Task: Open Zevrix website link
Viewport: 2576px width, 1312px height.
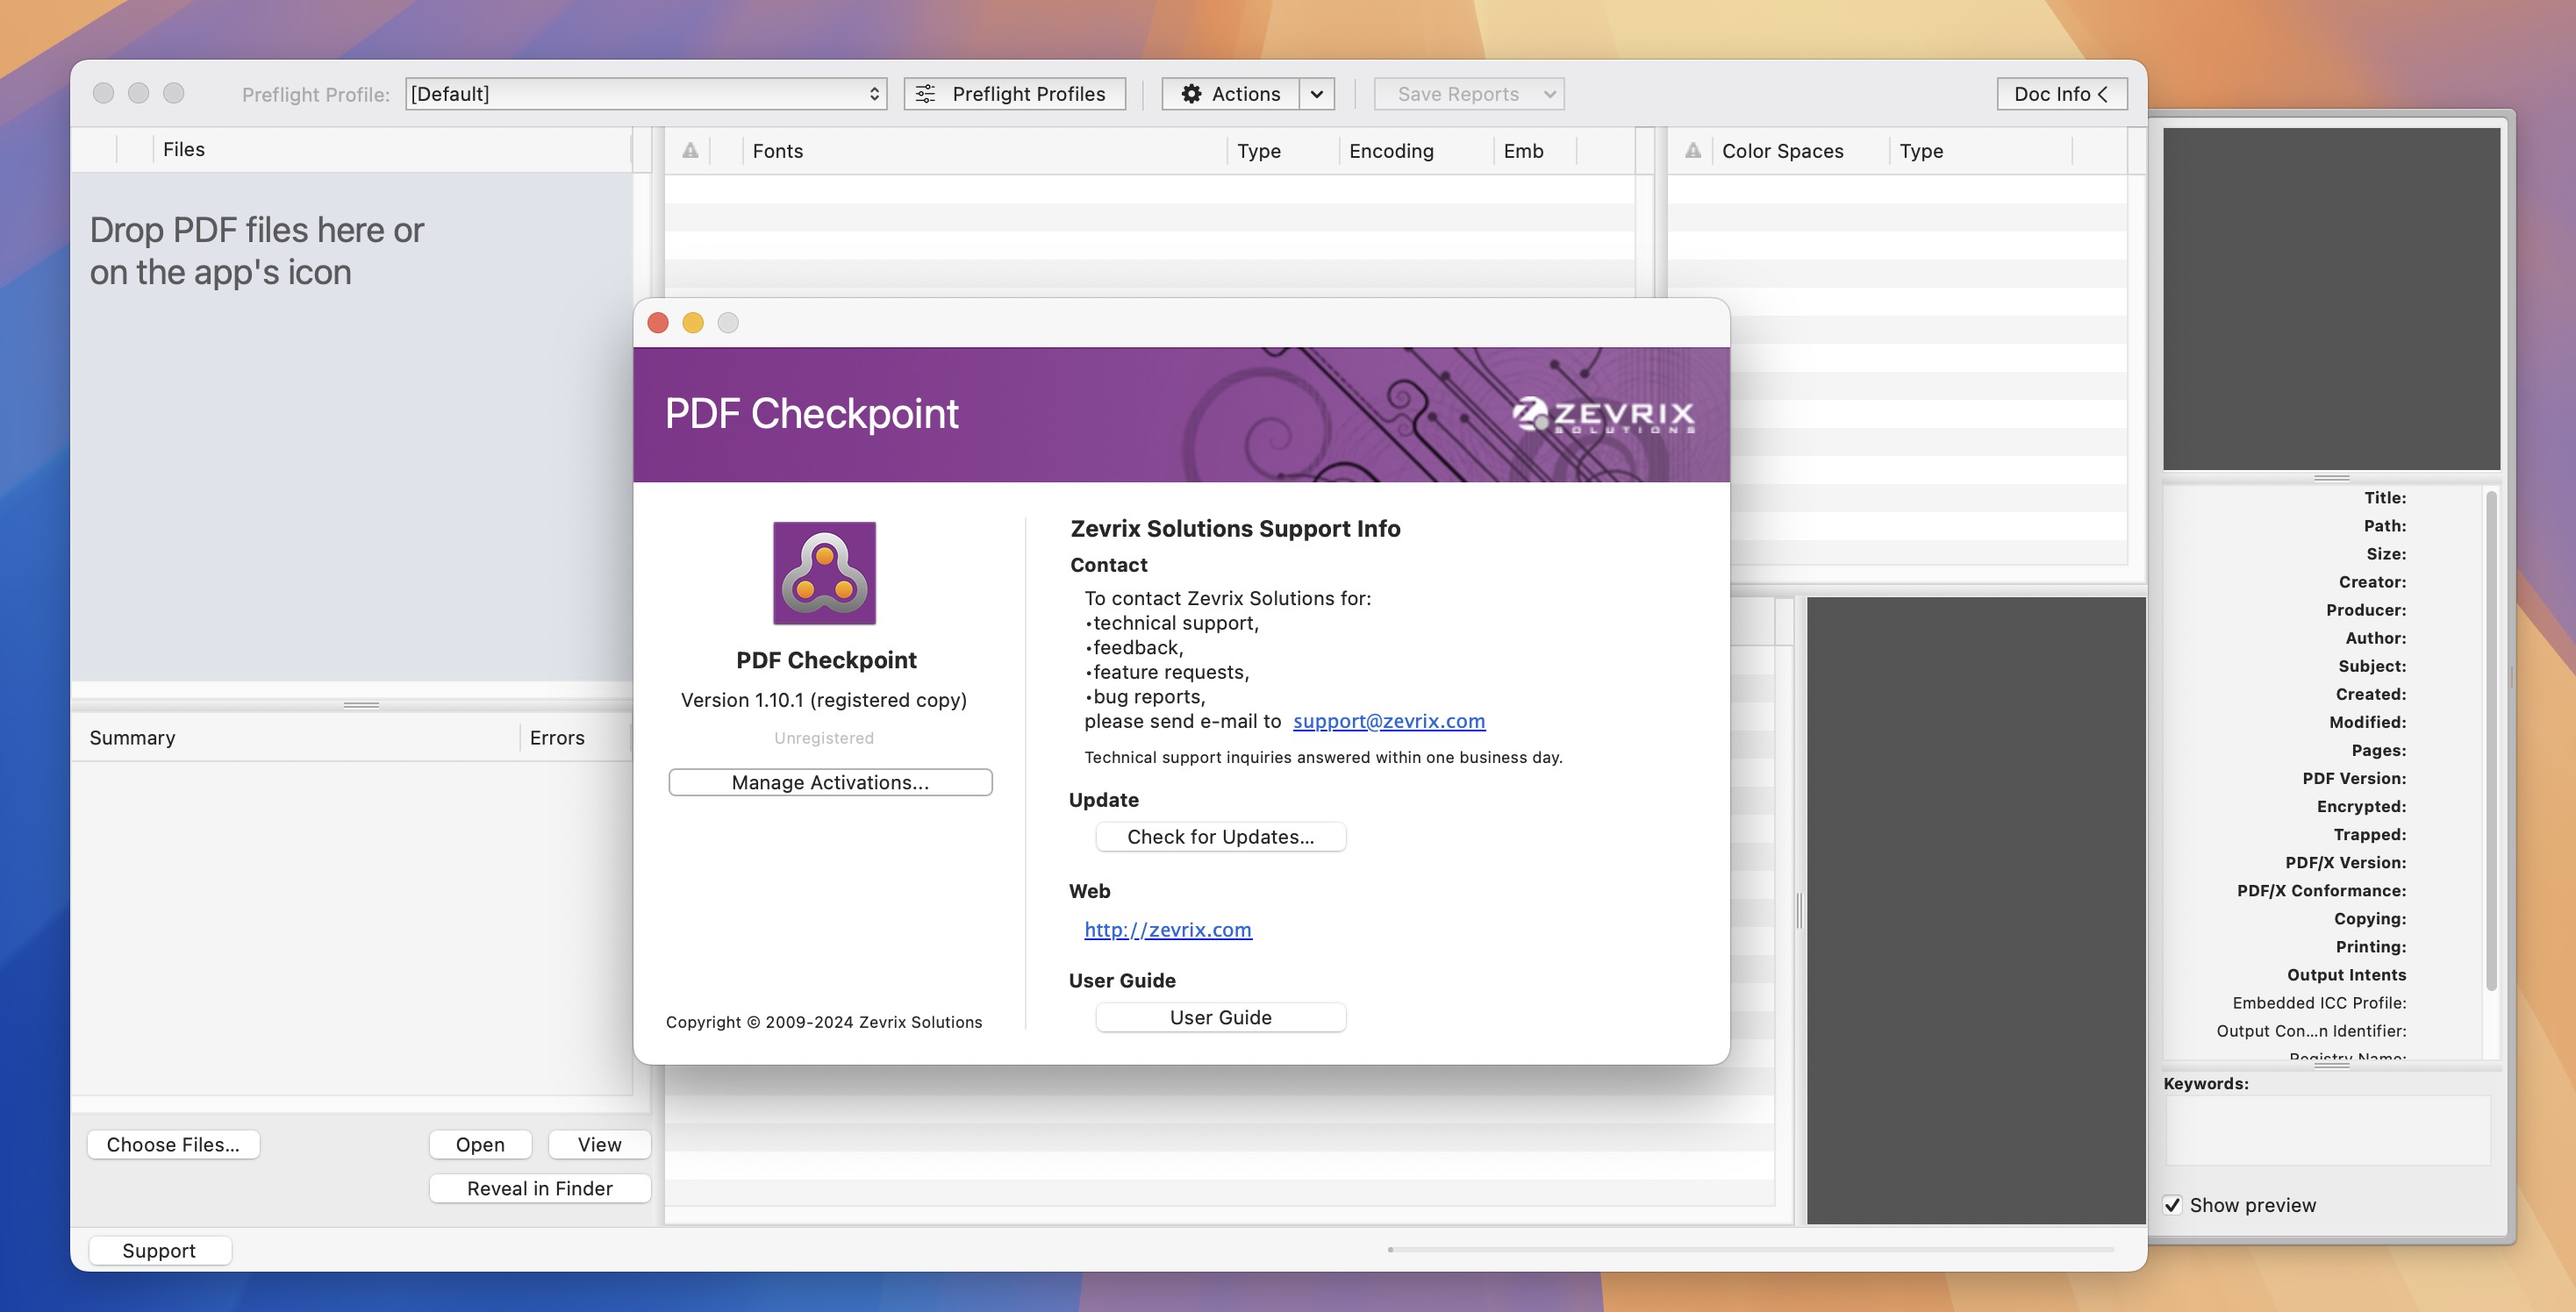Action: (1167, 927)
